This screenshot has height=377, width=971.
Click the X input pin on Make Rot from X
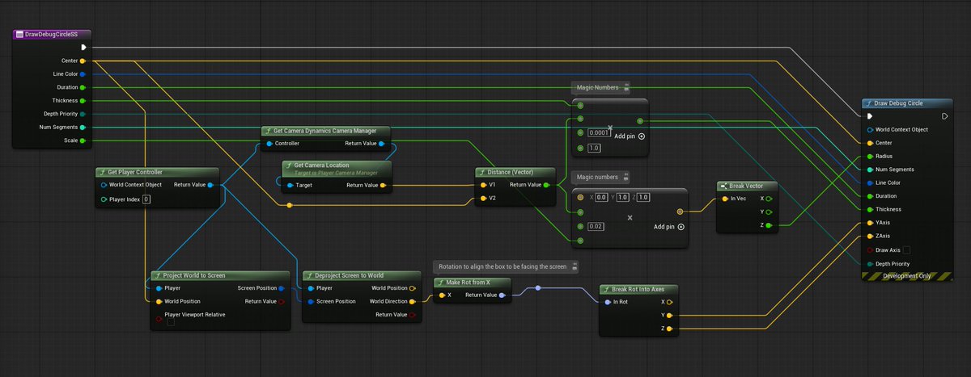[441, 295]
